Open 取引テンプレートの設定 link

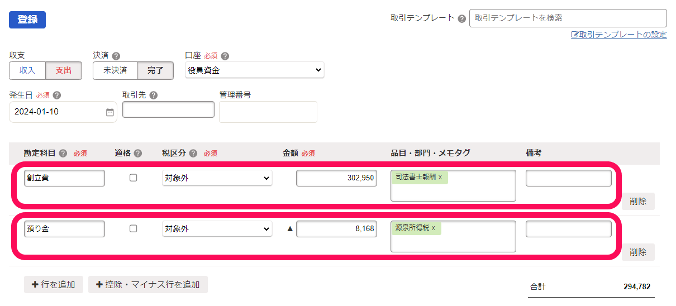[x=618, y=35]
